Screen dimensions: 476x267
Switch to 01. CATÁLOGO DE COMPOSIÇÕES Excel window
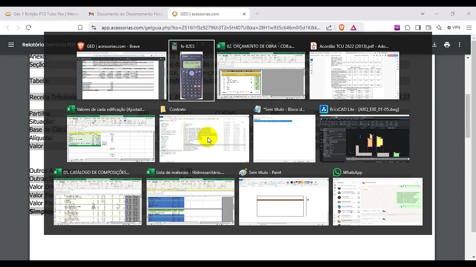tap(97, 197)
